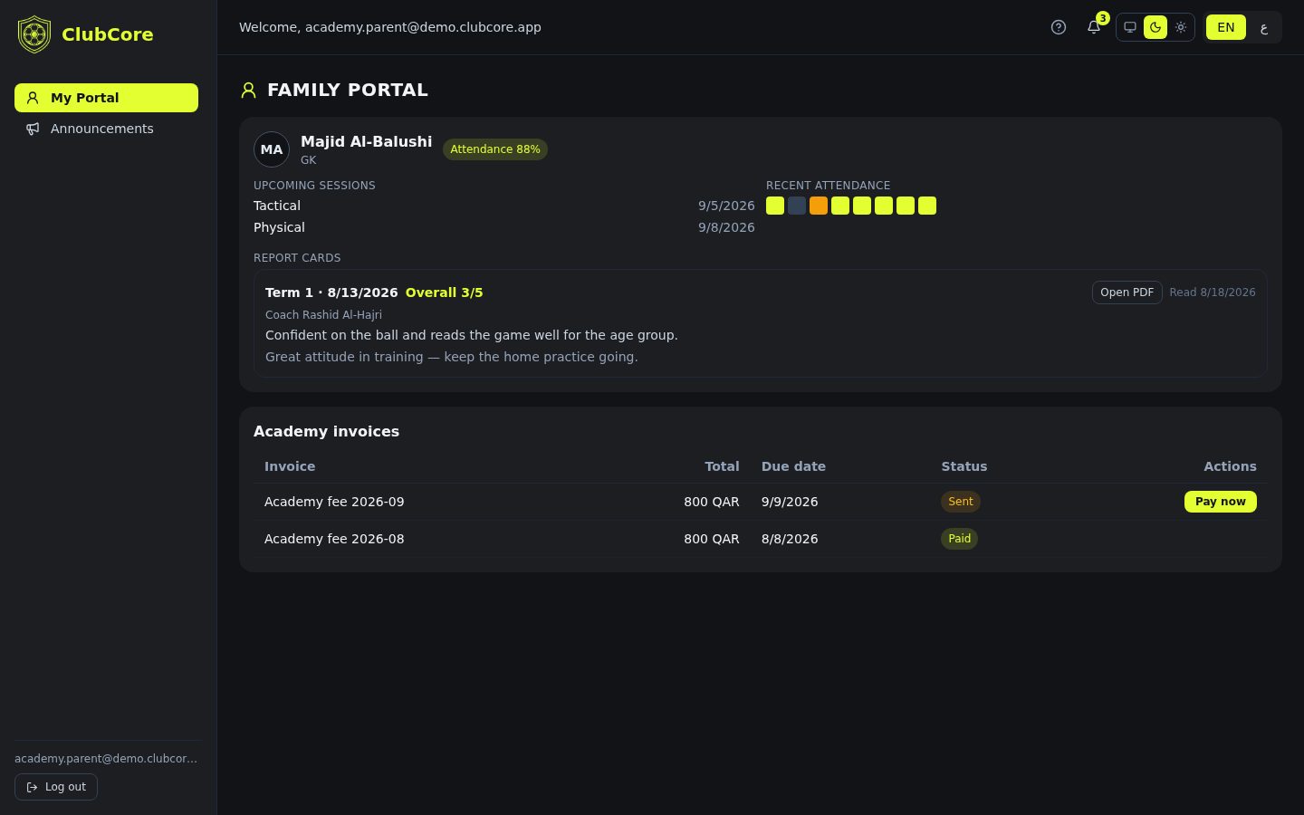Open the help question-mark icon
Viewport: 1304px width, 815px height.
pyautogui.click(x=1059, y=27)
